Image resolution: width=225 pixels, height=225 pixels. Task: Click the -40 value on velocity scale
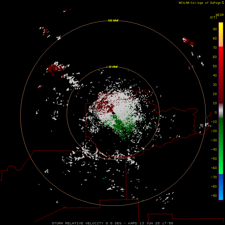click(214, 149)
